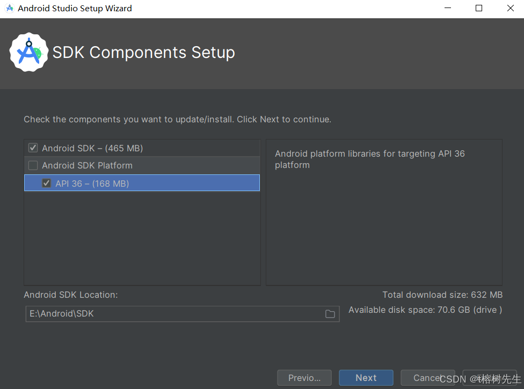Viewport: 524px width, 389px height.
Task: Select the 'API 36 – (168 MB)' row text
Action: pyautogui.click(x=92, y=184)
